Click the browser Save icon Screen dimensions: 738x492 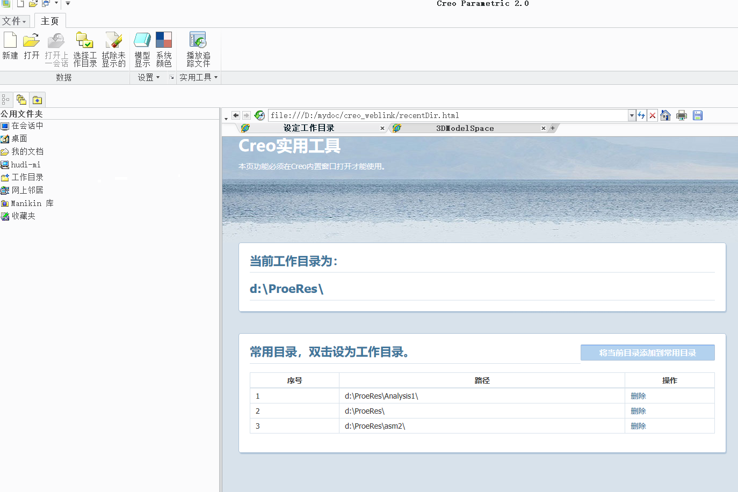698,115
